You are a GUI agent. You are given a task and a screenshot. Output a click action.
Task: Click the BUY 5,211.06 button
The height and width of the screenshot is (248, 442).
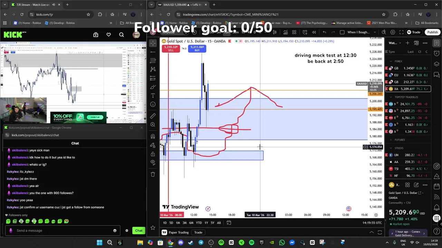tap(197, 49)
